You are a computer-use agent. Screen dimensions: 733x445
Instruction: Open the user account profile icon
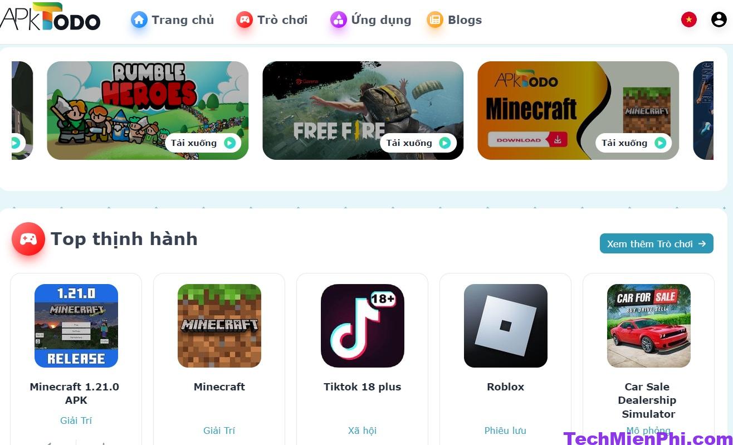tap(719, 19)
